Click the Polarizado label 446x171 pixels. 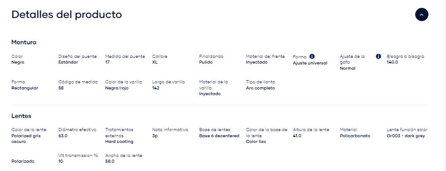pyautogui.click(x=23, y=161)
